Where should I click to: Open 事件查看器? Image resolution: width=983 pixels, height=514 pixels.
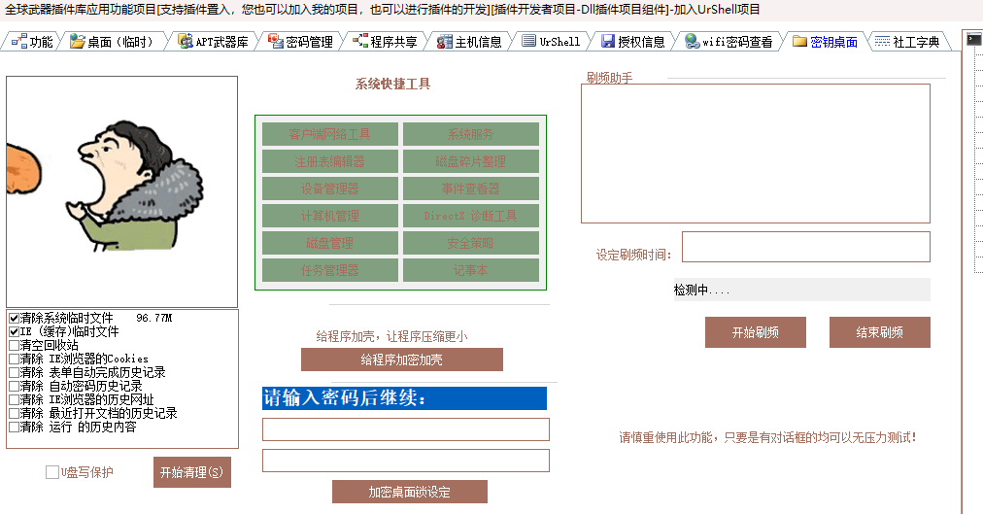coord(471,188)
